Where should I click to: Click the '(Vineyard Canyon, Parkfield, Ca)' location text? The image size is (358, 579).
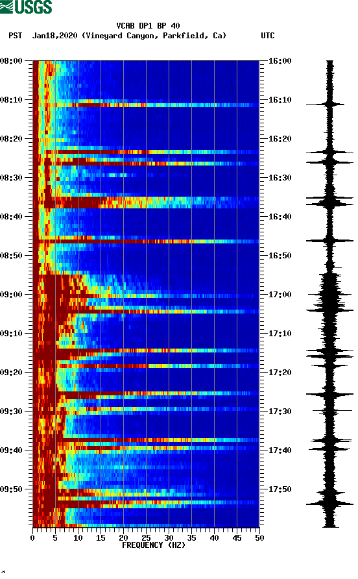[x=154, y=36]
